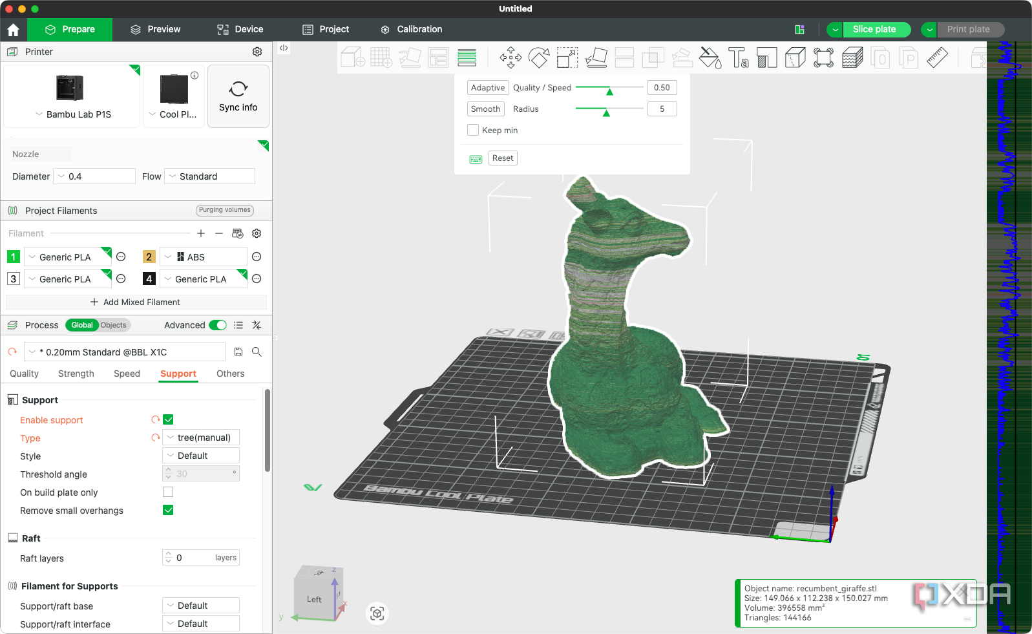The height and width of the screenshot is (634, 1032).
Task: Open the nozzle Diameter dropdown
Action: coord(94,176)
